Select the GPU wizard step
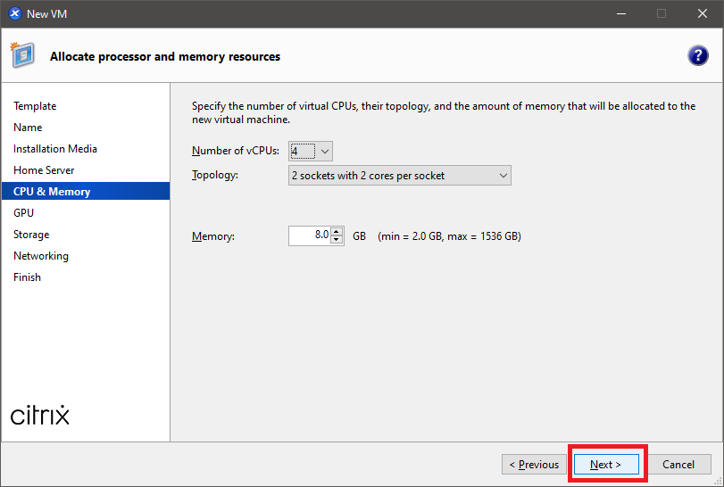 (x=23, y=213)
